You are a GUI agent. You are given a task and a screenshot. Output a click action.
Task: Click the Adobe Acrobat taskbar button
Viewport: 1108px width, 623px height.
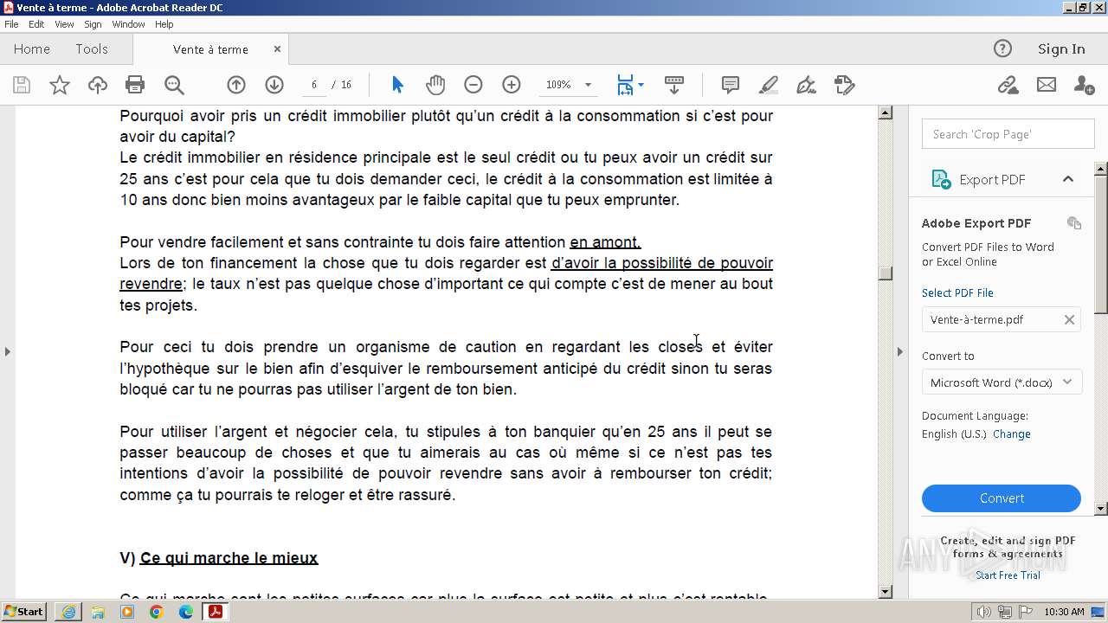tap(215, 612)
